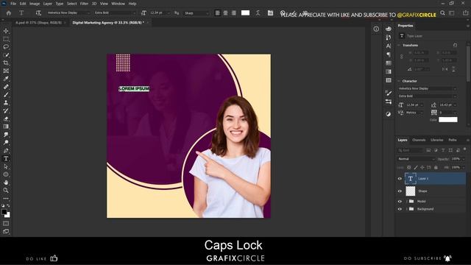The width and height of the screenshot is (471, 265).
Task: Click the Home icon in options bar
Action: coord(9,13)
